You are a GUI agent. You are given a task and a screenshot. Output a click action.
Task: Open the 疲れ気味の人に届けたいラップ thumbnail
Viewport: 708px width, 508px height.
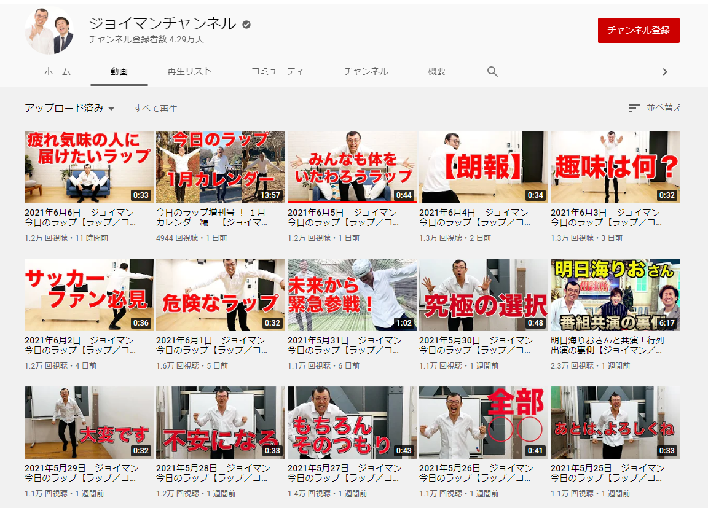click(x=89, y=167)
